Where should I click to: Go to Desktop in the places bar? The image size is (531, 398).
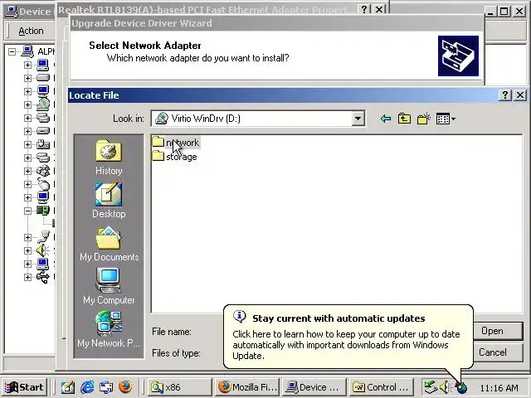pyautogui.click(x=109, y=201)
